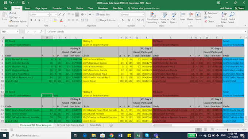Open Google Chrome from the taskbar

(x=111, y=135)
